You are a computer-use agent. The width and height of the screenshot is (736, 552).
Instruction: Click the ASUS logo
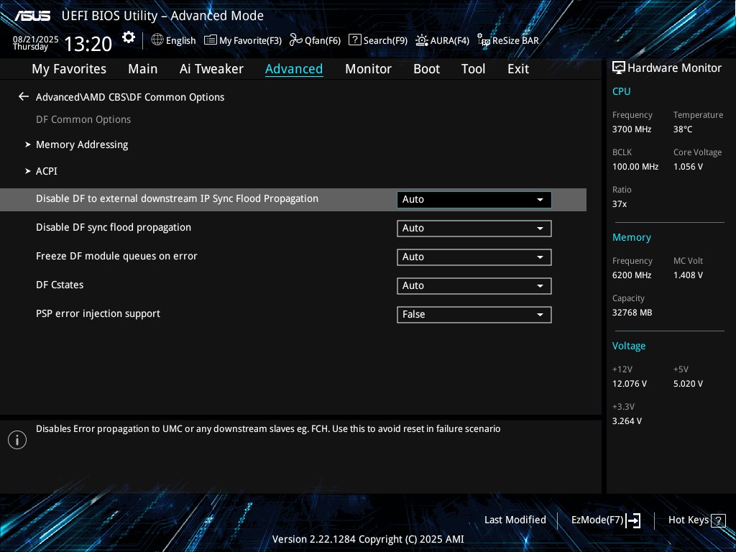point(32,16)
